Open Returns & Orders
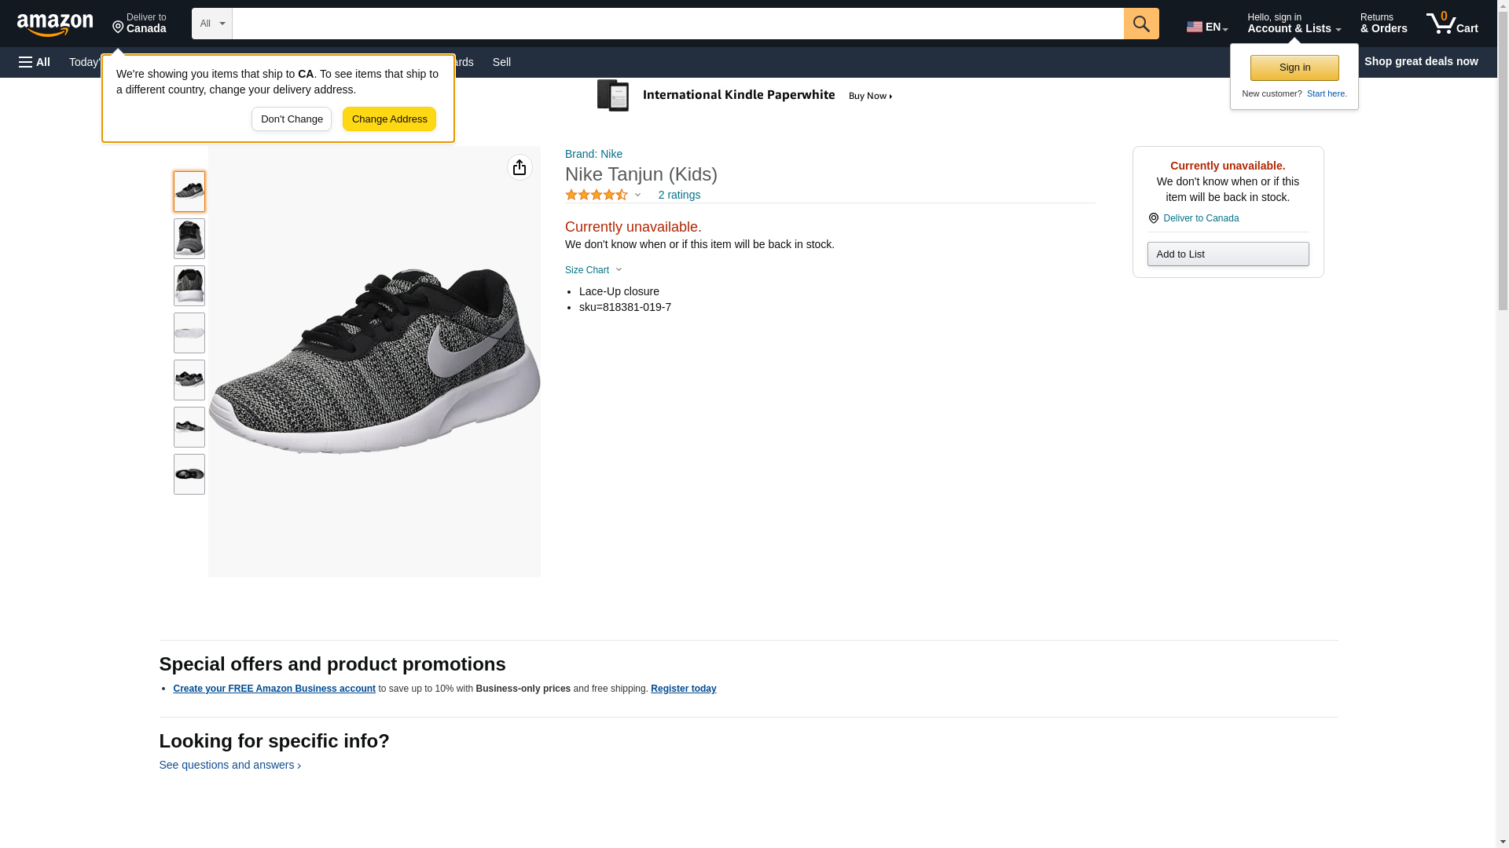Viewport: 1509px width, 848px height. click(1383, 24)
